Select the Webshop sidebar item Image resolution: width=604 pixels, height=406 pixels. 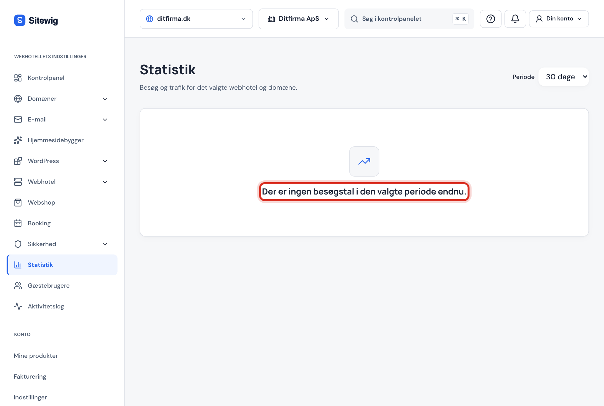62,202
